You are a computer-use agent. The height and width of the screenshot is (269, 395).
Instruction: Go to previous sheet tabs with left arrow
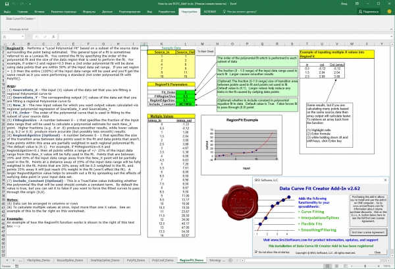click(x=7, y=260)
